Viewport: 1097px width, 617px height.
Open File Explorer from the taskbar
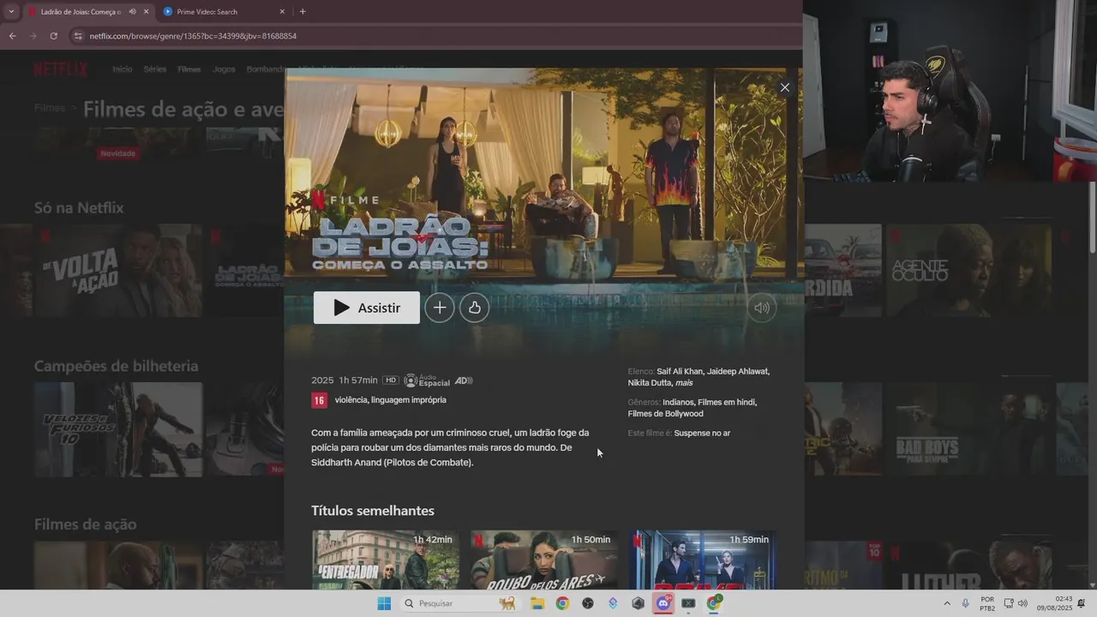point(537,603)
